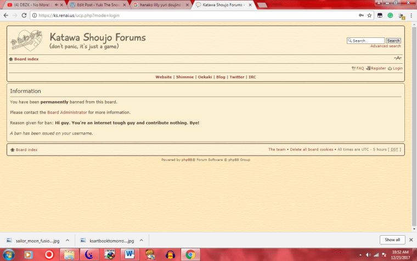Bookmark this page with the star icon
The height and width of the screenshot is (261, 417).
(370, 15)
